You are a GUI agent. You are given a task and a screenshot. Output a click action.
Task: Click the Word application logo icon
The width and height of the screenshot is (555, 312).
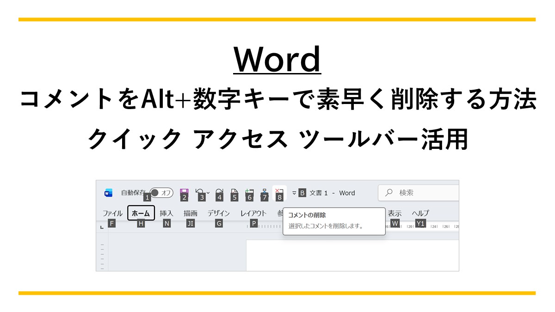pyautogui.click(x=109, y=193)
